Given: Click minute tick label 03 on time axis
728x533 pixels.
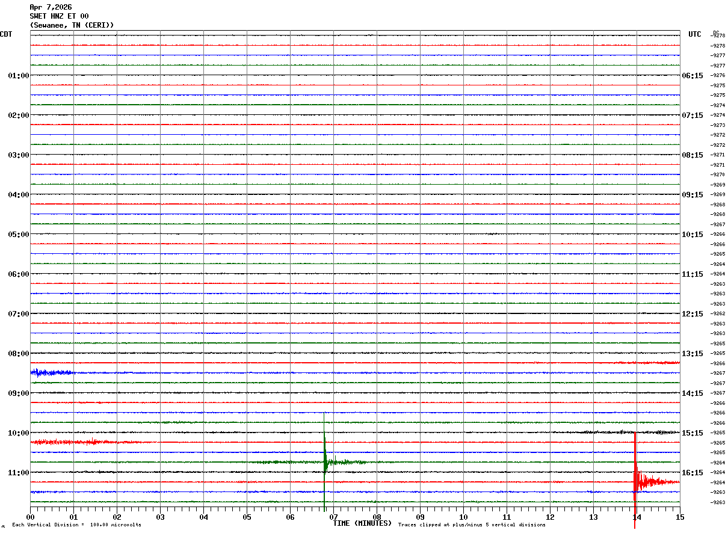Looking at the screenshot, I should tap(160, 517).
